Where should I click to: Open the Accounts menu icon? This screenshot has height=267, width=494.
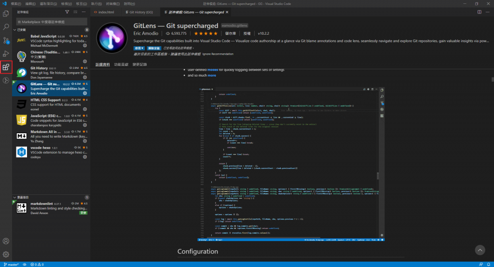[x=6, y=241]
